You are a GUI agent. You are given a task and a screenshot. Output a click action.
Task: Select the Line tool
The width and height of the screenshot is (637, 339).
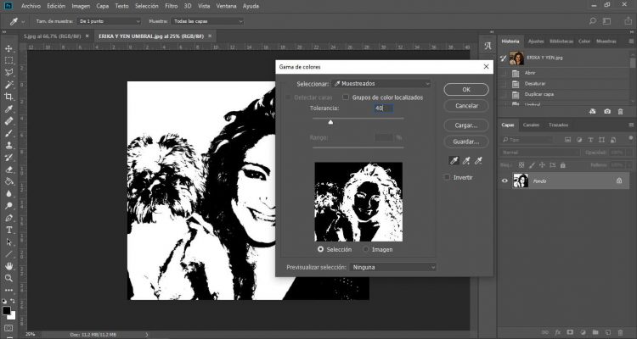[8, 254]
